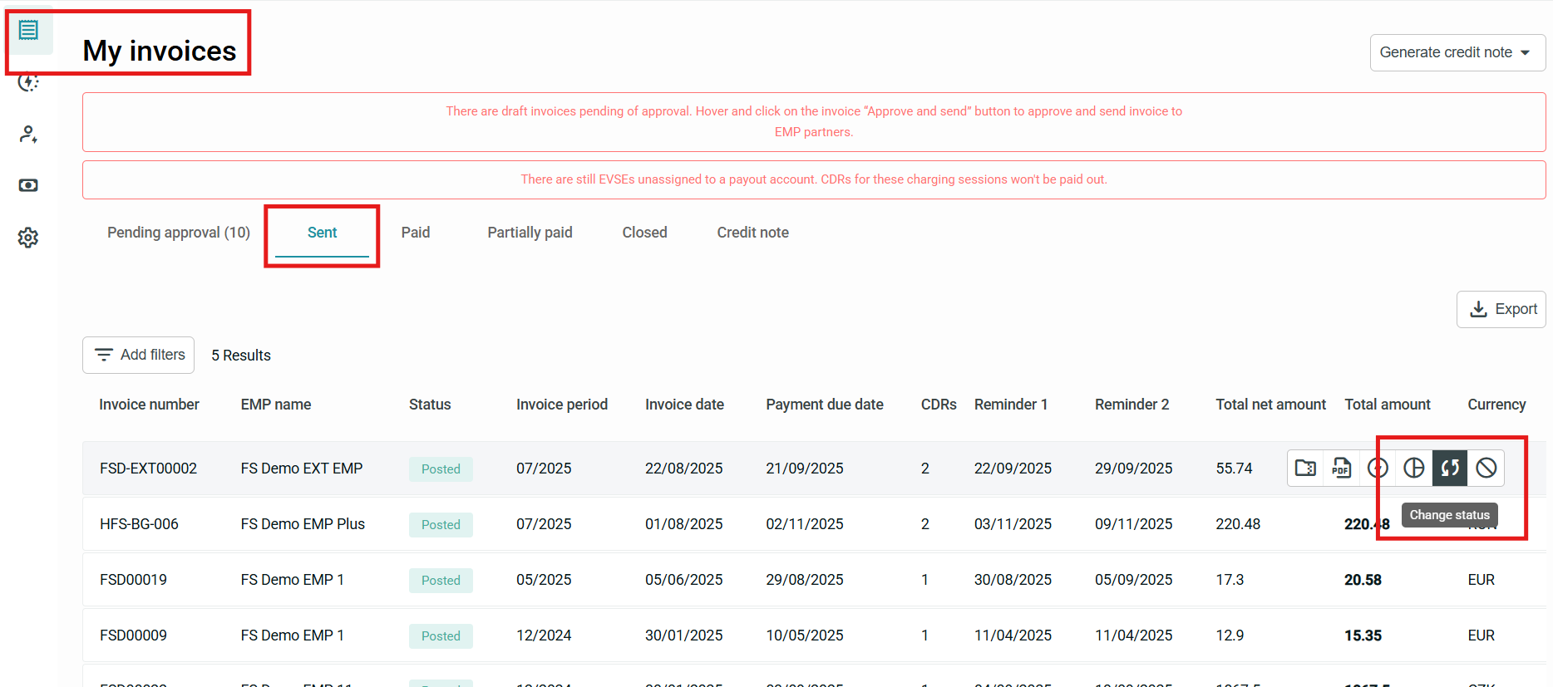Open the user with lightning bolt sidebar icon
The image size is (1553, 687).
click(x=28, y=134)
